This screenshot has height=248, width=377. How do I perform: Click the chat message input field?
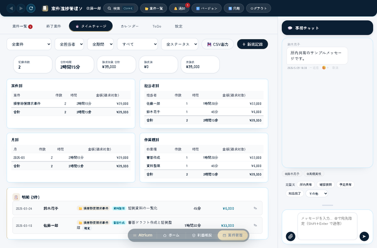327,226
